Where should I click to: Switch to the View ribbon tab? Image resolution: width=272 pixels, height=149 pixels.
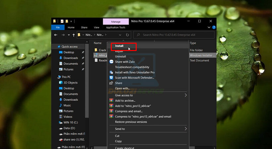(x=97, y=27)
